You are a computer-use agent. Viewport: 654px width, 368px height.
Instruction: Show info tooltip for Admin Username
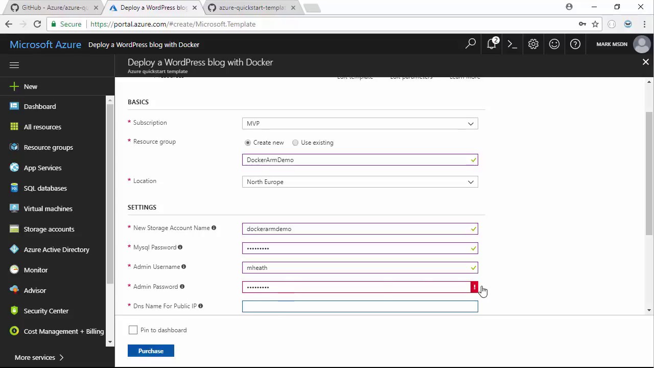(x=183, y=267)
